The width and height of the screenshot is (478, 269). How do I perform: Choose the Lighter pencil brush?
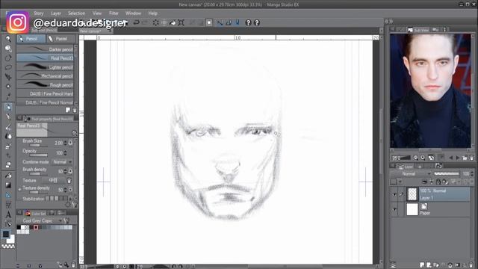pos(45,67)
